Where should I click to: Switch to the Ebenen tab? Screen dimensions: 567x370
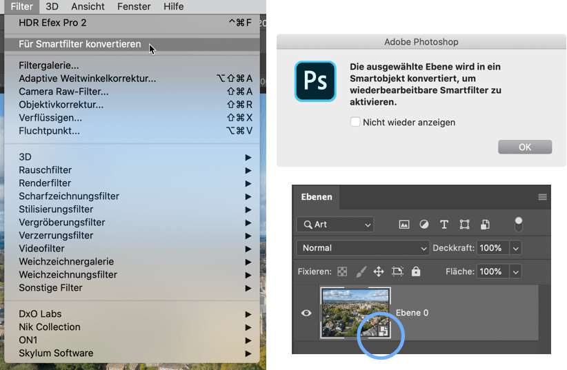(317, 197)
